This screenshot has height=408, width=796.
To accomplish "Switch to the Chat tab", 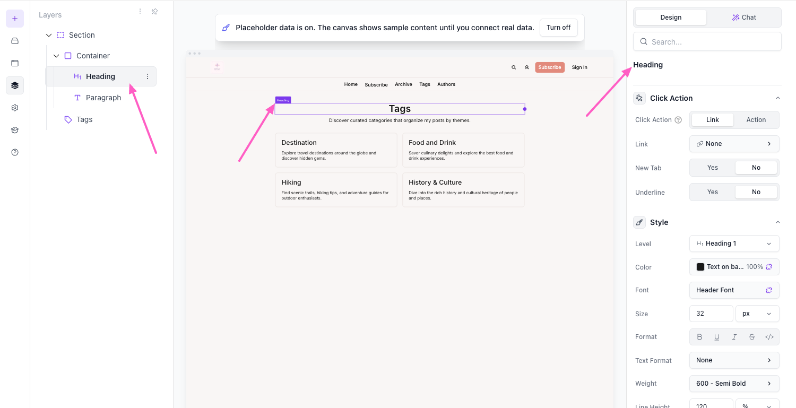I will pyautogui.click(x=744, y=18).
